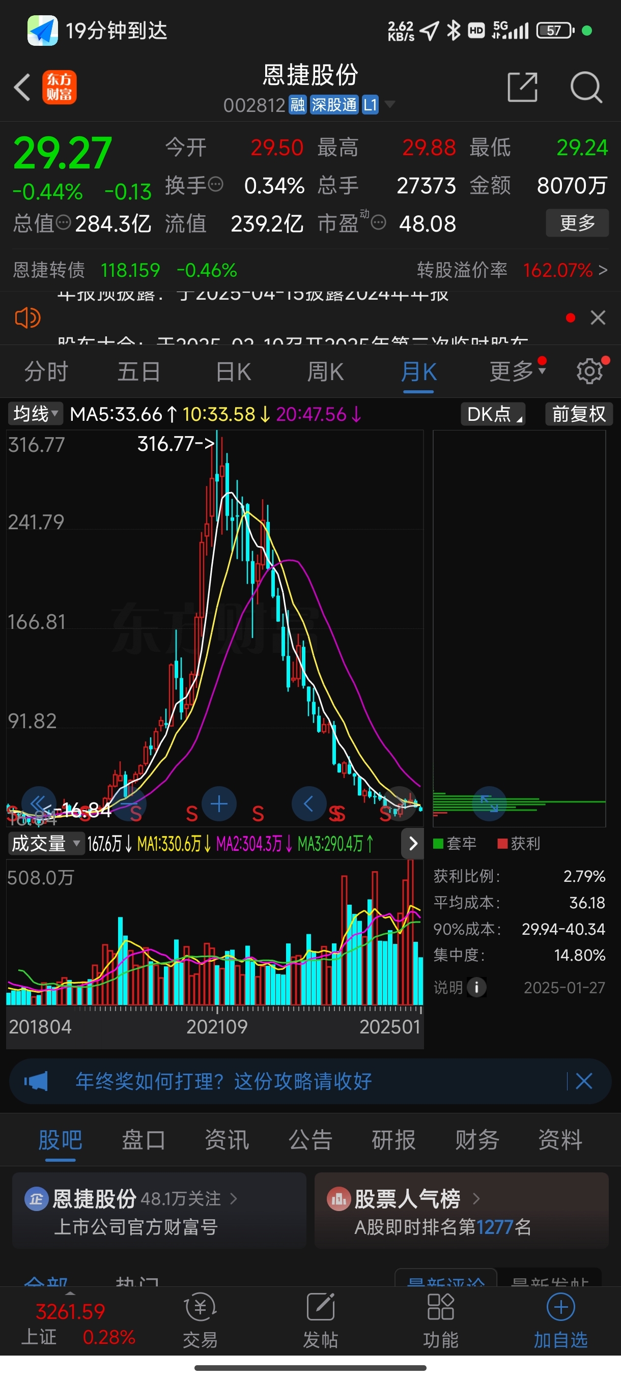Open 更多 chart period dropdown
This screenshot has height=1380, width=621.
[517, 371]
